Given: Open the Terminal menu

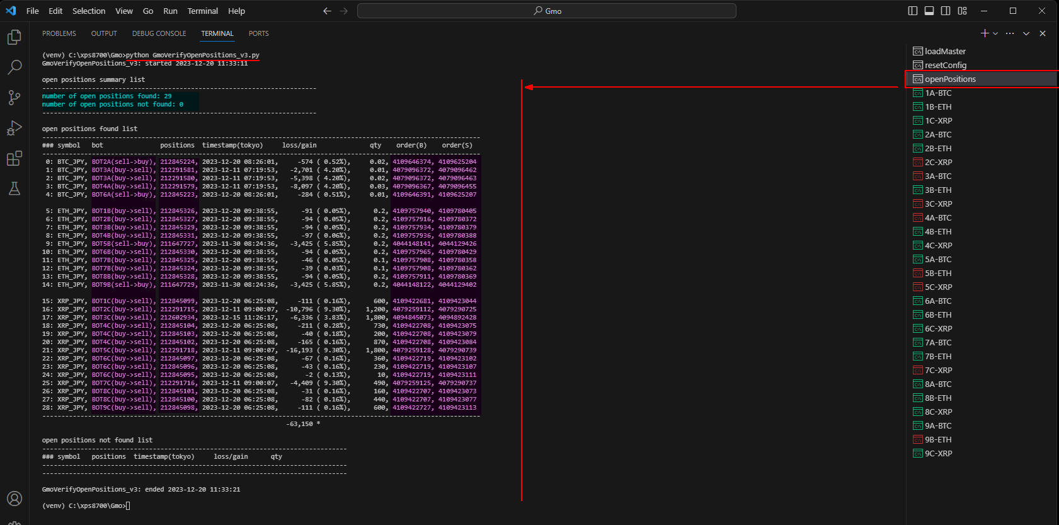Looking at the screenshot, I should pyautogui.click(x=203, y=11).
